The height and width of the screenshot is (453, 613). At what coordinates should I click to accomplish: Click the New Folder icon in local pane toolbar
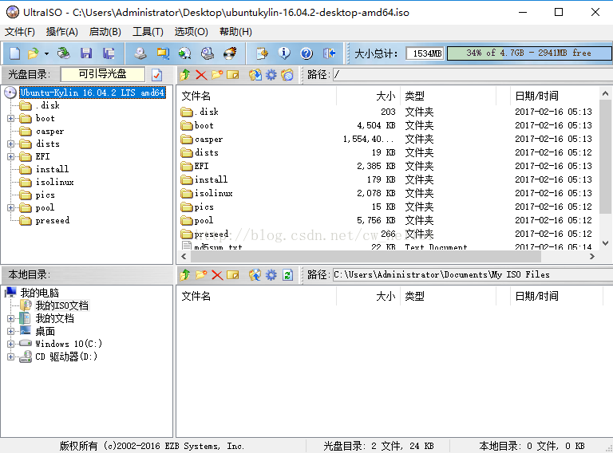201,275
